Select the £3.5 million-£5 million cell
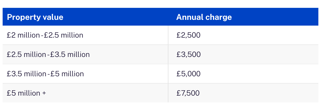Image resolution: width=321 pixels, height=105 pixels. point(45,74)
